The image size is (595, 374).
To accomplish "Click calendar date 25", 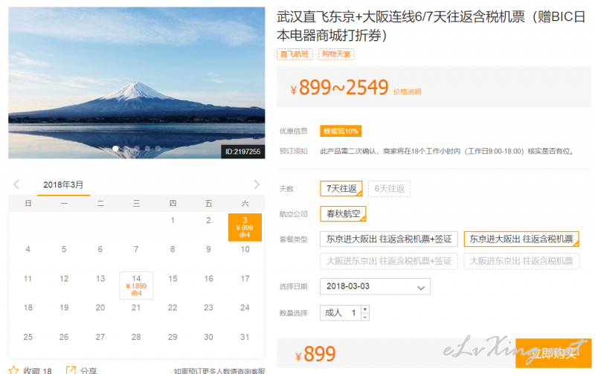I will click(28, 337).
